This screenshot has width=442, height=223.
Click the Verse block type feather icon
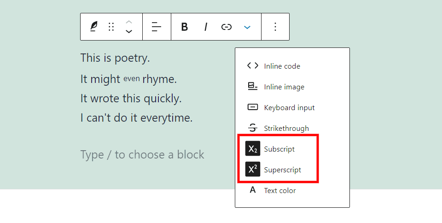coord(93,27)
